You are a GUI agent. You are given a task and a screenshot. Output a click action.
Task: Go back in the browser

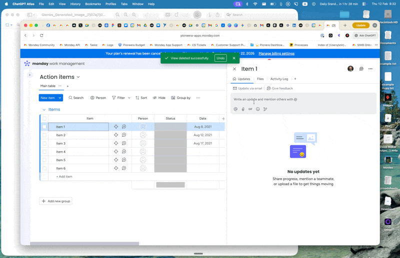(25, 35)
